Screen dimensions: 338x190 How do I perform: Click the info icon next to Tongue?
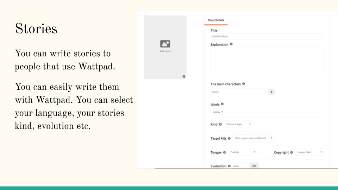(224, 152)
